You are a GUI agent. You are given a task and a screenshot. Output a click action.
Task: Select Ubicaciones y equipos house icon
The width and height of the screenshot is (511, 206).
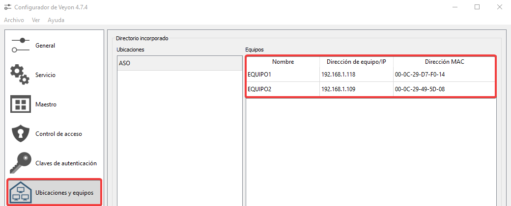click(21, 192)
